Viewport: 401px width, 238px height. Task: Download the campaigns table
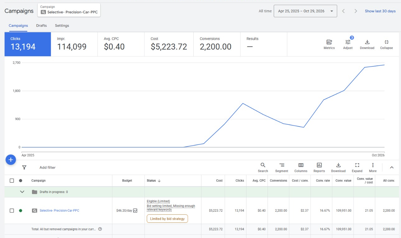click(338, 168)
